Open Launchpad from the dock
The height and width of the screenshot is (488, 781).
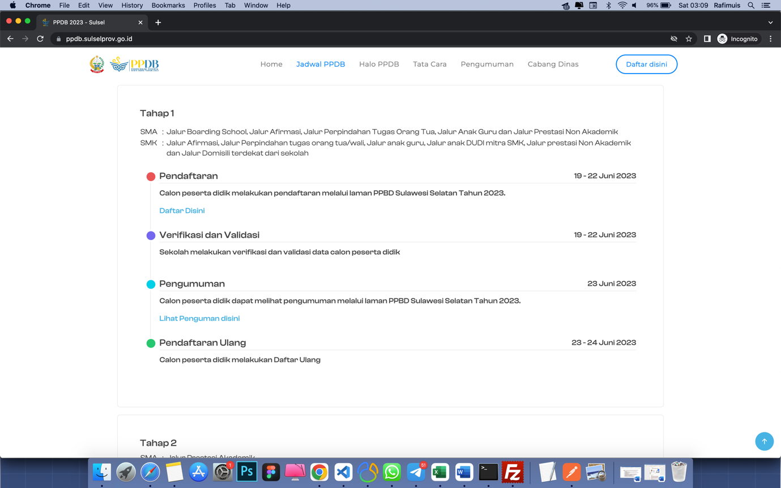pos(126,472)
